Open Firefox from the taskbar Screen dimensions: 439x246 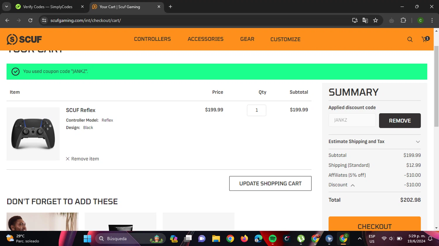click(x=244, y=239)
